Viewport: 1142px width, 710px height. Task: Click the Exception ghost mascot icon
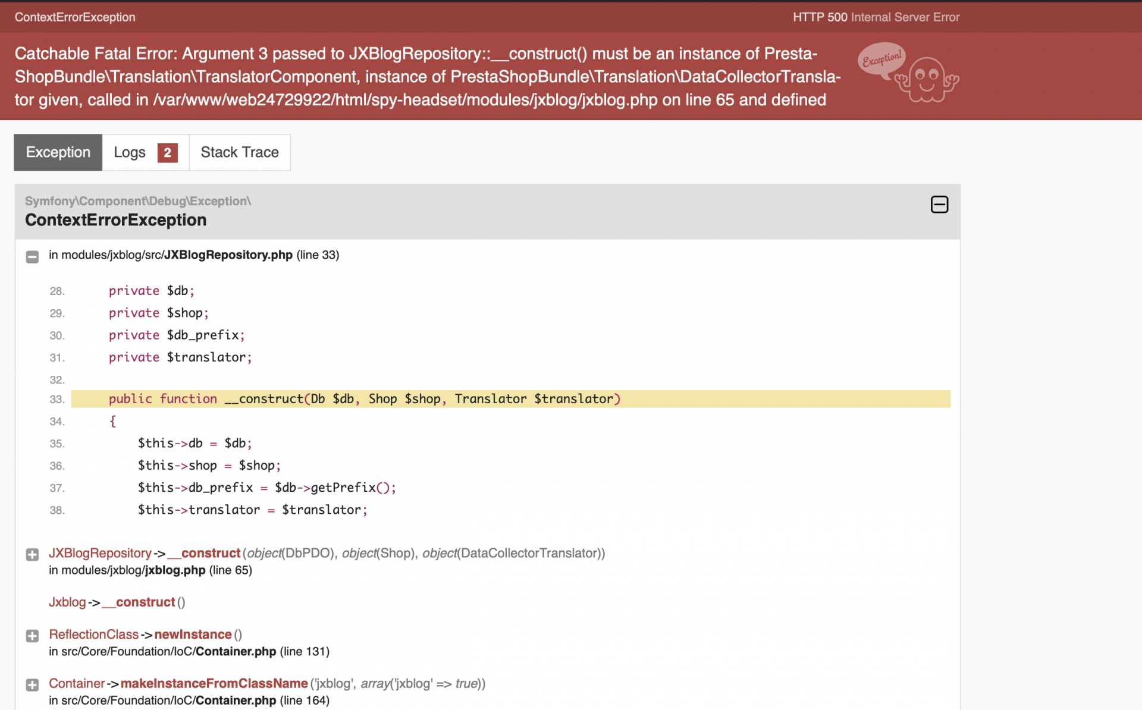tap(925, 80)
